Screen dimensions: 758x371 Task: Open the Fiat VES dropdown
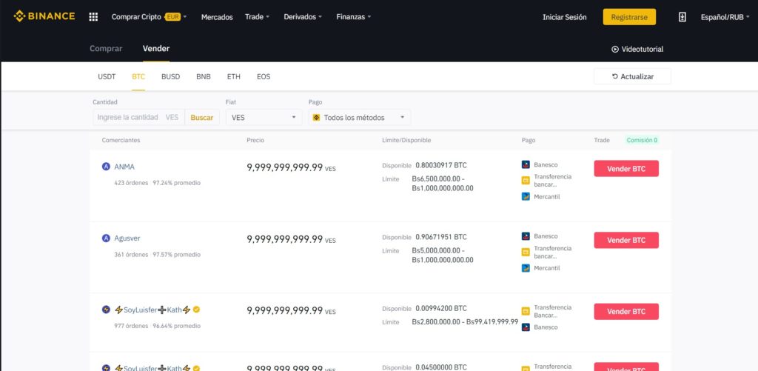[x=264, y=117]
